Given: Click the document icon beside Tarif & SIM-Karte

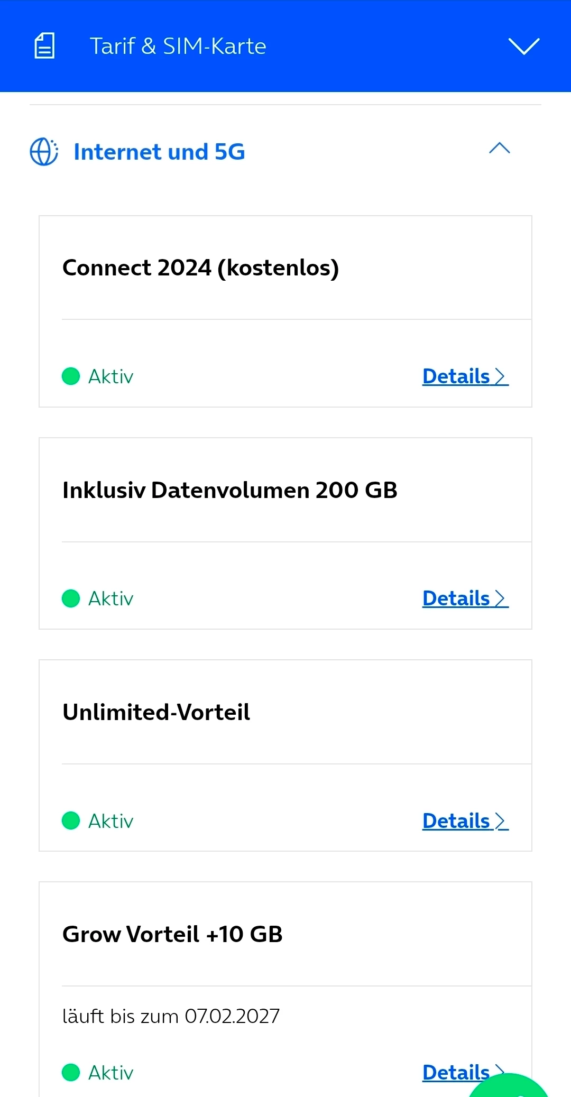Looking at the screenshot, I should pos(44,46).
